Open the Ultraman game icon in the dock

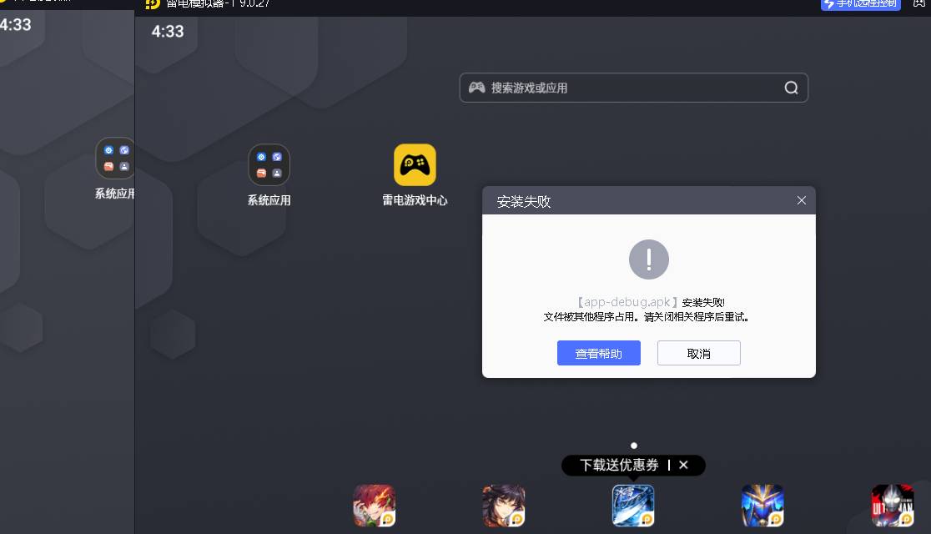(x=892, y=506)
